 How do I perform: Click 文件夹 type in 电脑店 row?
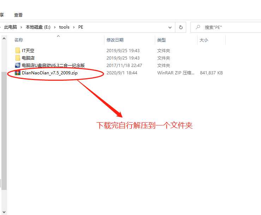point(164,58)
